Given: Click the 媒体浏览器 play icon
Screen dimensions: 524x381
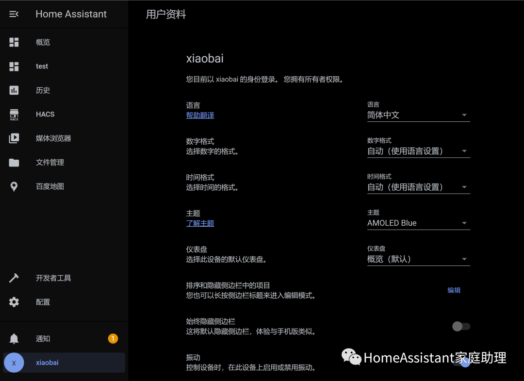Looking at the screenshot, I should click(x=14, y=138).
